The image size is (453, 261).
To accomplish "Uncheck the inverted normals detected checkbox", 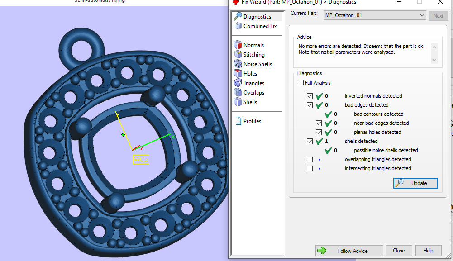I will [310, 96].
